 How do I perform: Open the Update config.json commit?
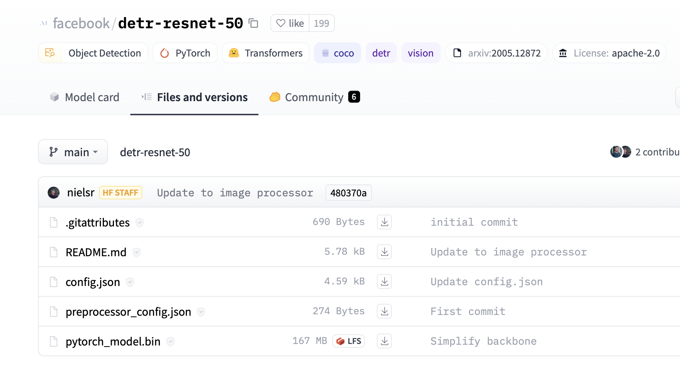coord(487,282)
